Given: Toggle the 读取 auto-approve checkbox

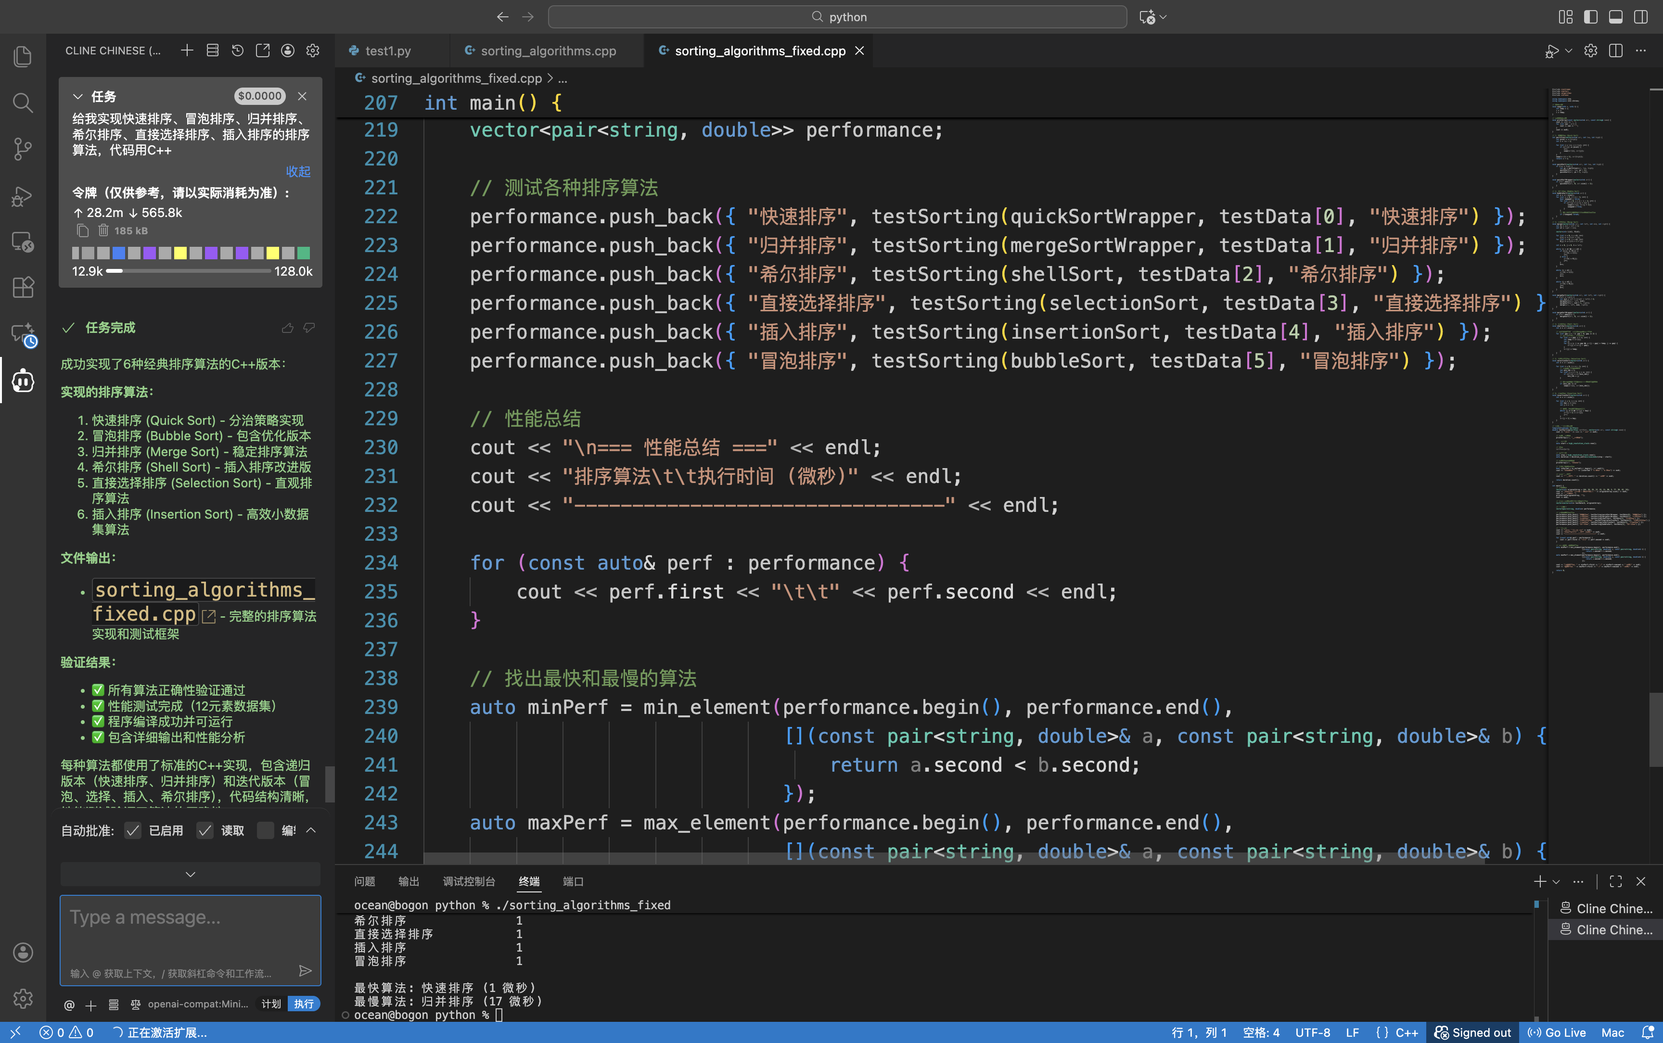Looking at the screenshot, I should click(x=205, y=830).
